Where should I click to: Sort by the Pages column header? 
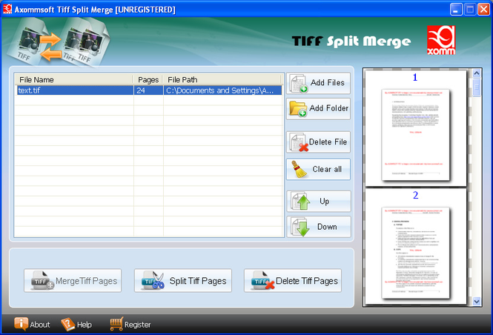point(148,79)
